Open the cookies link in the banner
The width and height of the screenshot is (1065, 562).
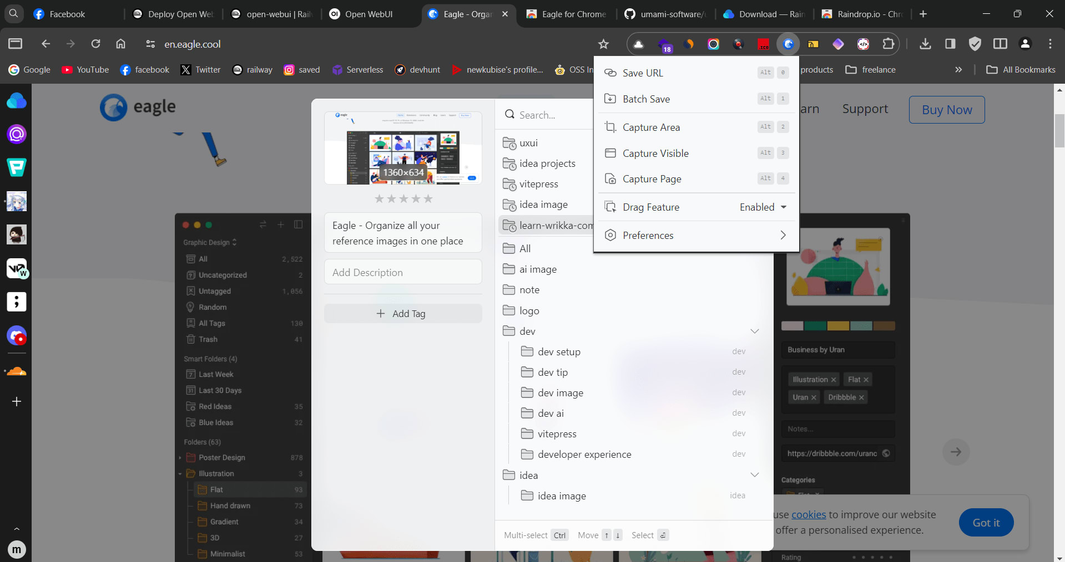(809, 514)
